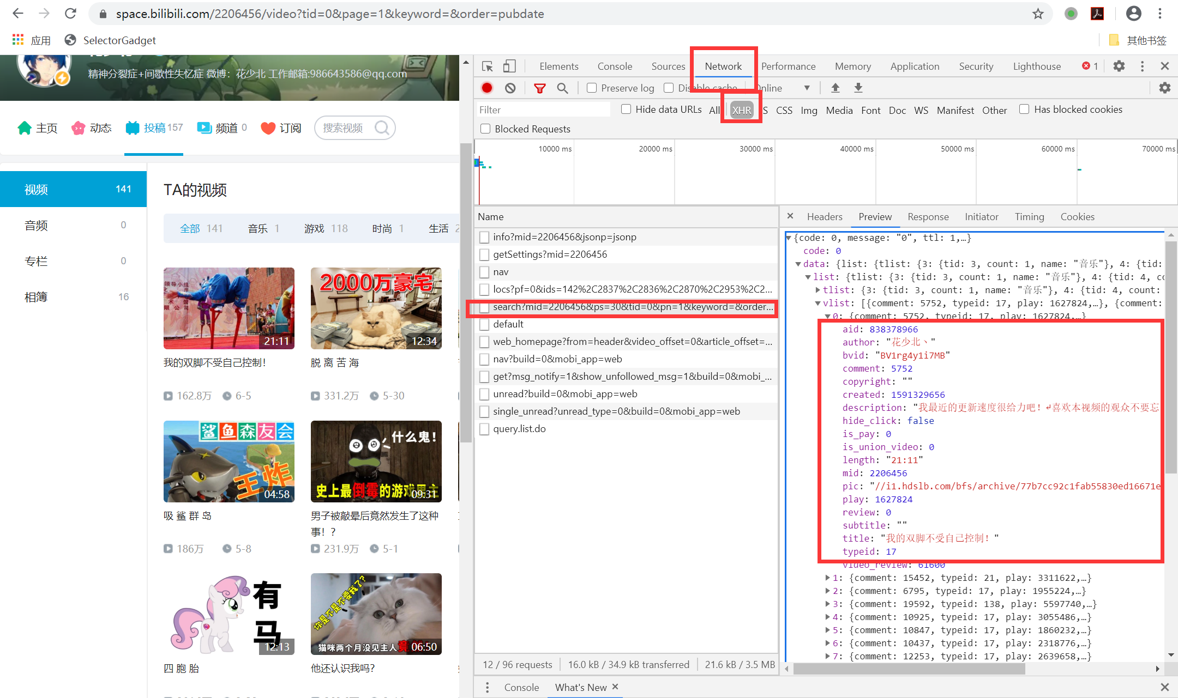Select the Preview tab in DevTools

pyautogui.click(x=875, y=218)
